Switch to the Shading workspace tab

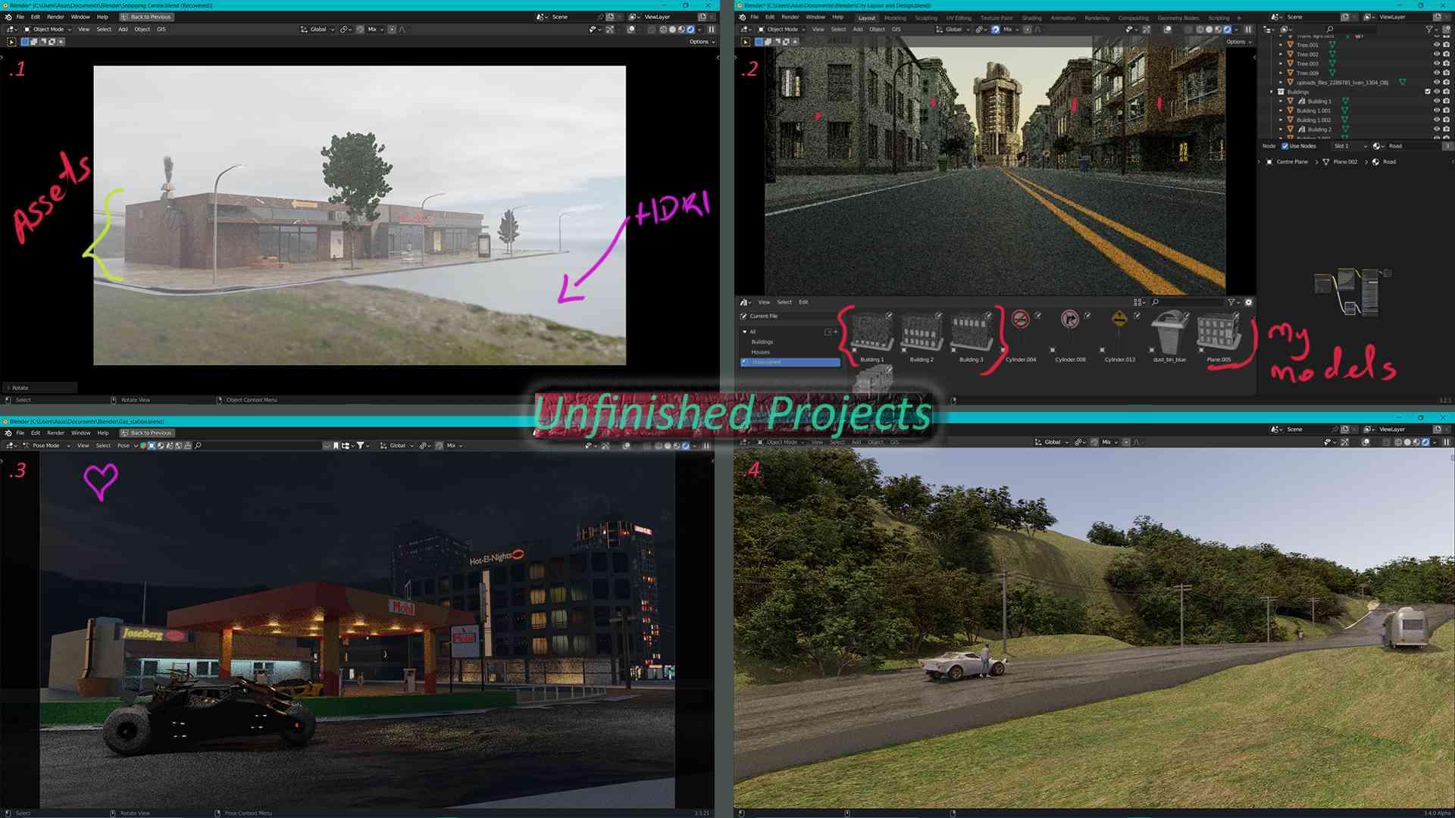(1031, 17)
